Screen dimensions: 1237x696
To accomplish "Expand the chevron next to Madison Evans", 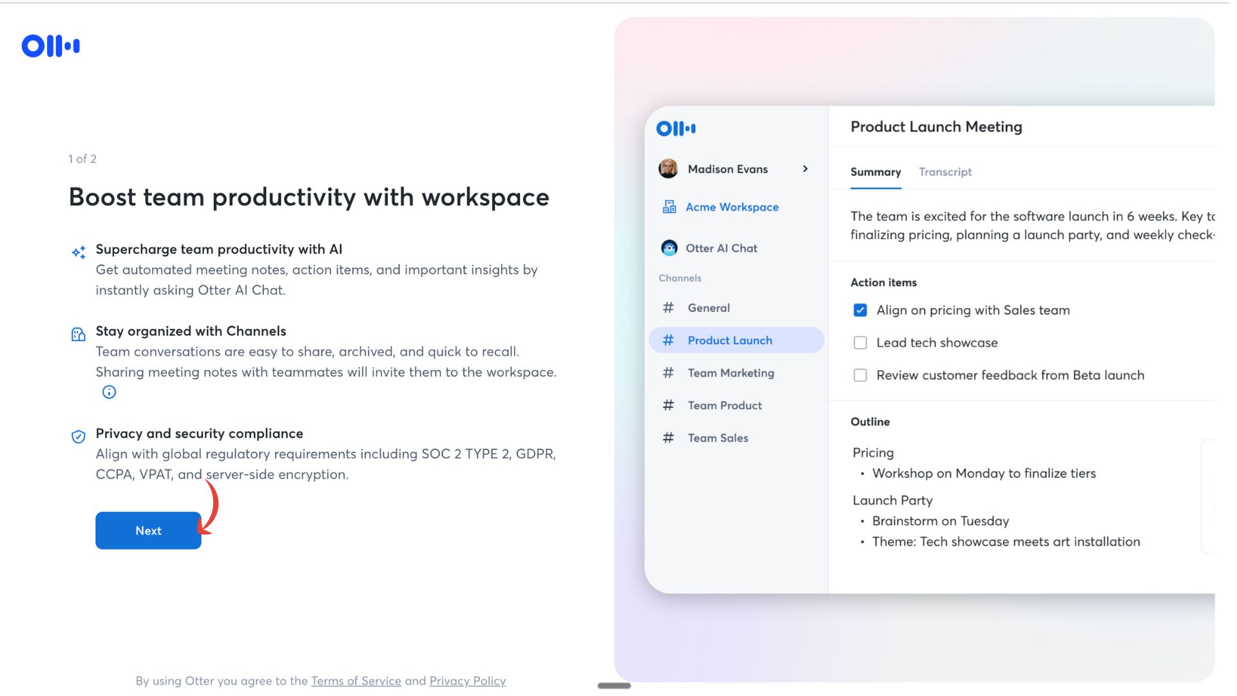I will 805,169.
